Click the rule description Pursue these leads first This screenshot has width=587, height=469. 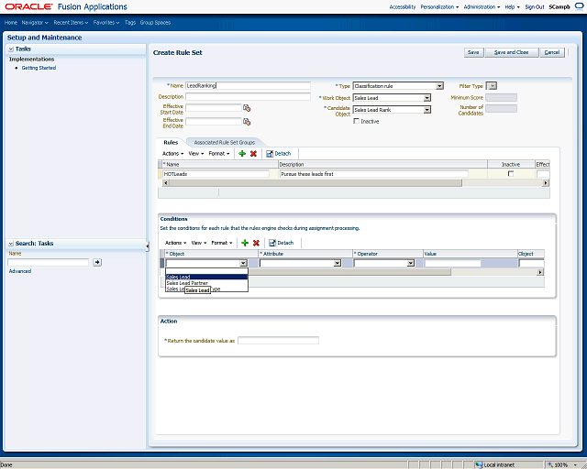coord(374,174)
